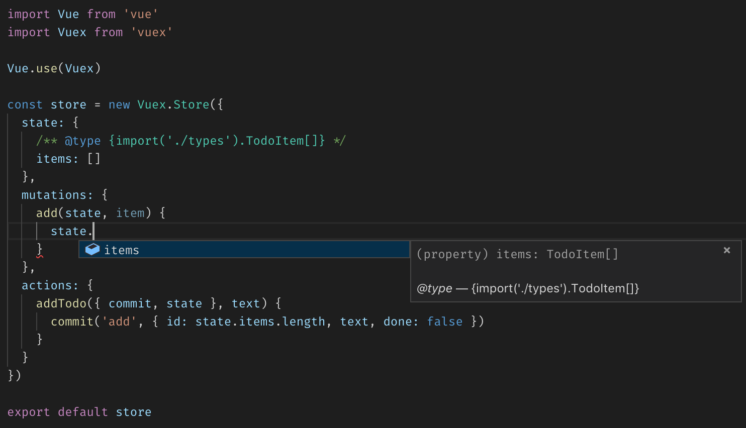Click the @type documentation line in popup

pos(527,288)
